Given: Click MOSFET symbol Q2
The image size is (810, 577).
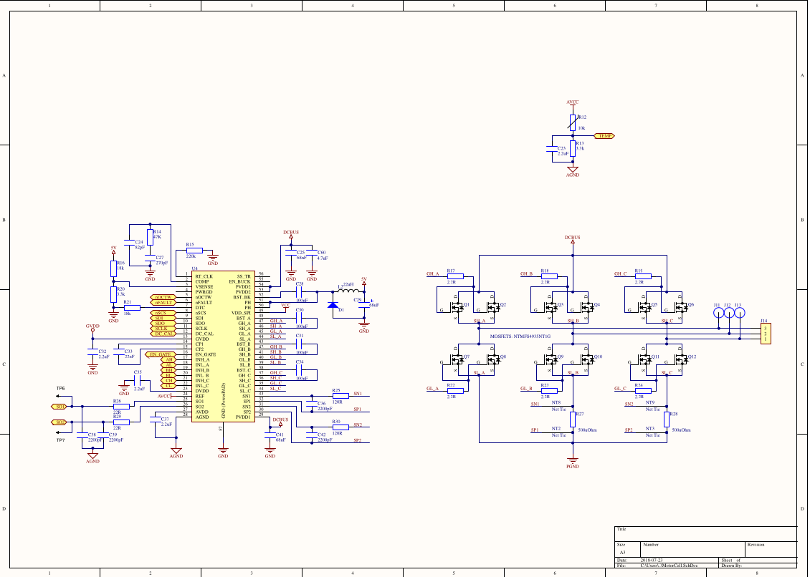Looking at the screenshot, I should point(494,306).
